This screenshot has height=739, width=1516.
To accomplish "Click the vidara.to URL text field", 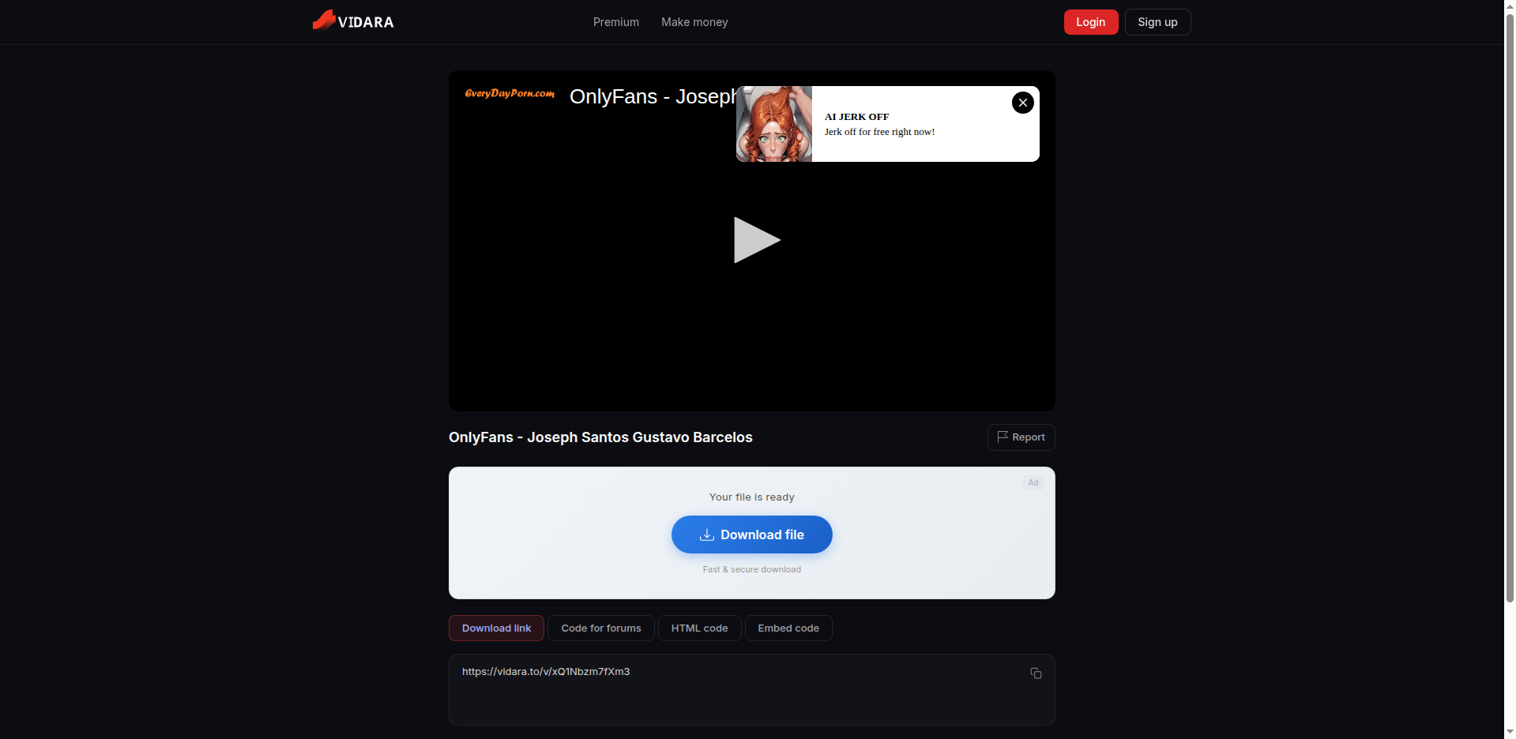I will pos(751,689).
